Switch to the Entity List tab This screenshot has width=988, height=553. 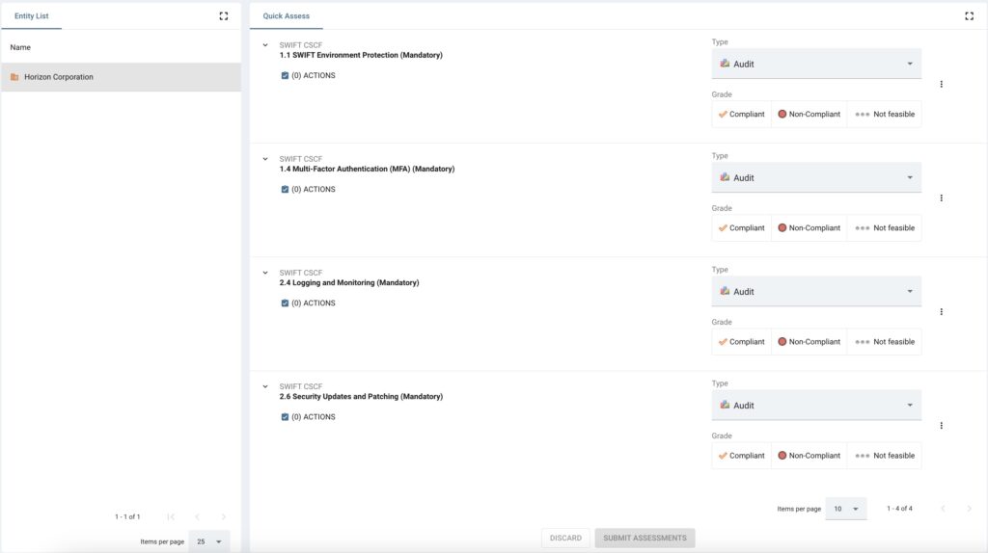click(x=32, y=16)
